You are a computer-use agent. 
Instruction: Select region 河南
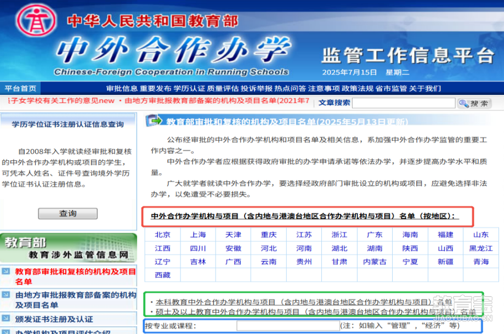[304, 248]
